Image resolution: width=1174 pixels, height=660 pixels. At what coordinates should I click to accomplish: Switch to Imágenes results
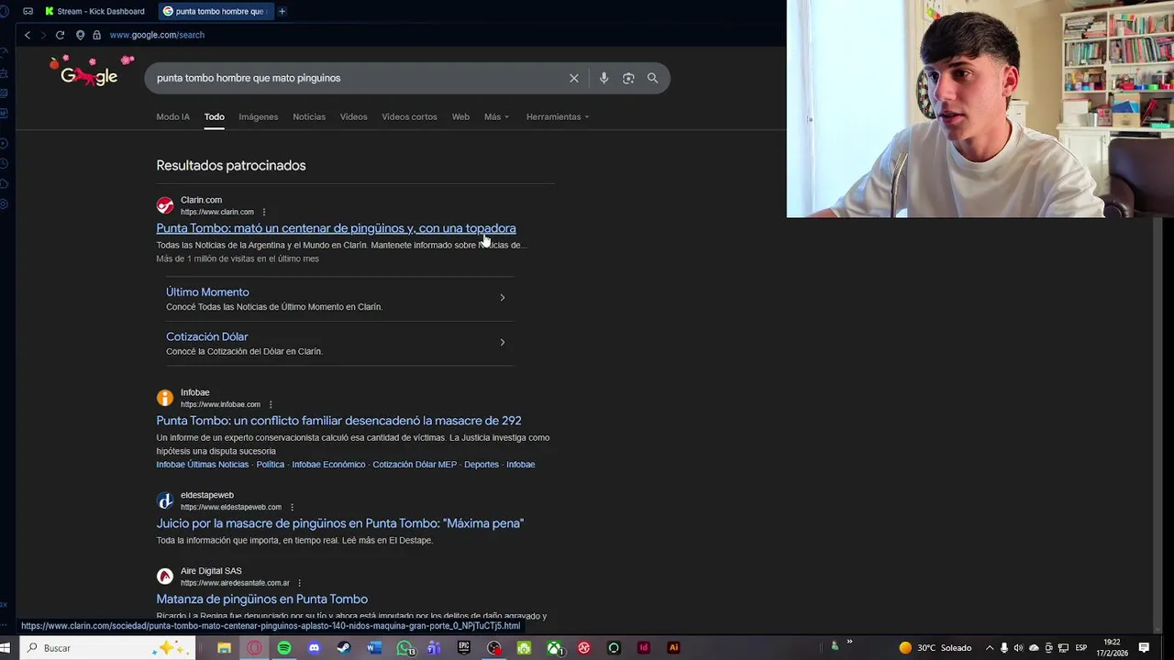click(x=258, y=116)
